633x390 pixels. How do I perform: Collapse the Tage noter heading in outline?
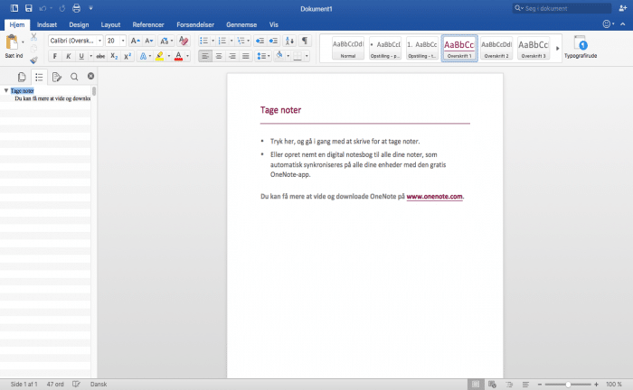tap(5, 90)
